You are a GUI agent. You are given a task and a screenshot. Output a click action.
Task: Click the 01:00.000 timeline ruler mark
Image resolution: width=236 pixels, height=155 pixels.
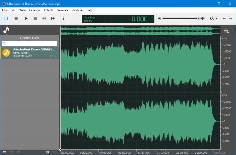pyautogui.click(x=124, y=153)
